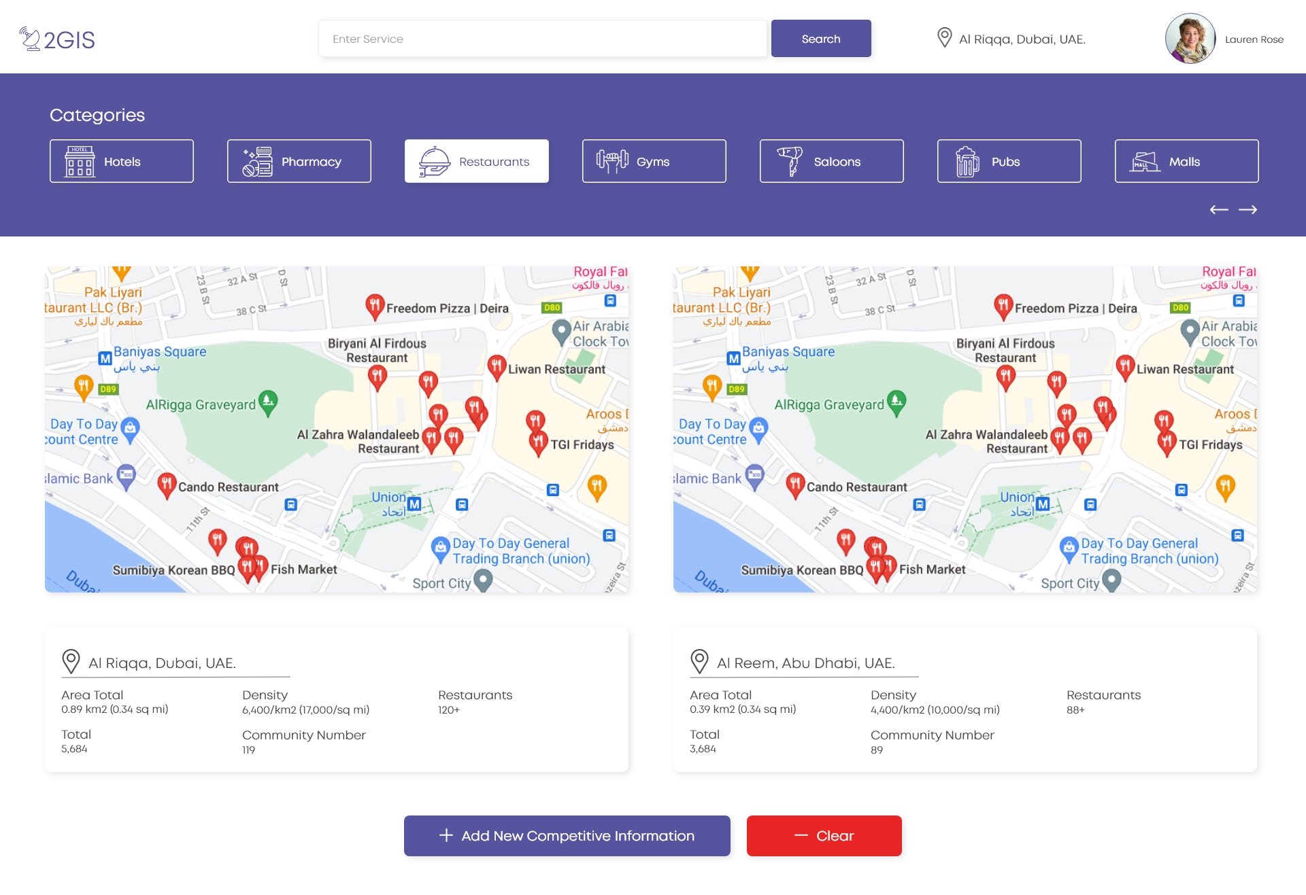Click header location text Al Riqqa, Dubai
Screen dimensions: 1306x895
coord(1022,39)
